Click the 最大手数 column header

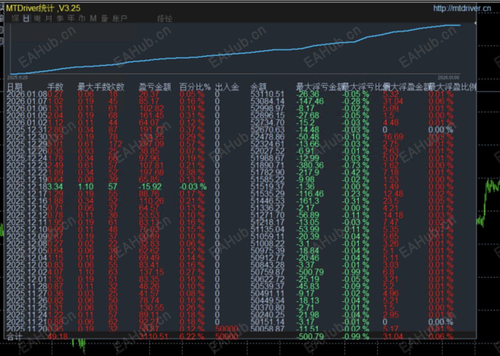(93, 87)
